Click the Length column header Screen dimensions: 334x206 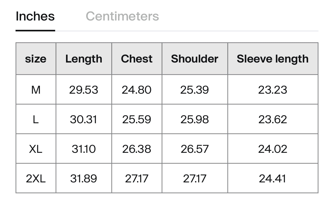click(x=84, y=59)
